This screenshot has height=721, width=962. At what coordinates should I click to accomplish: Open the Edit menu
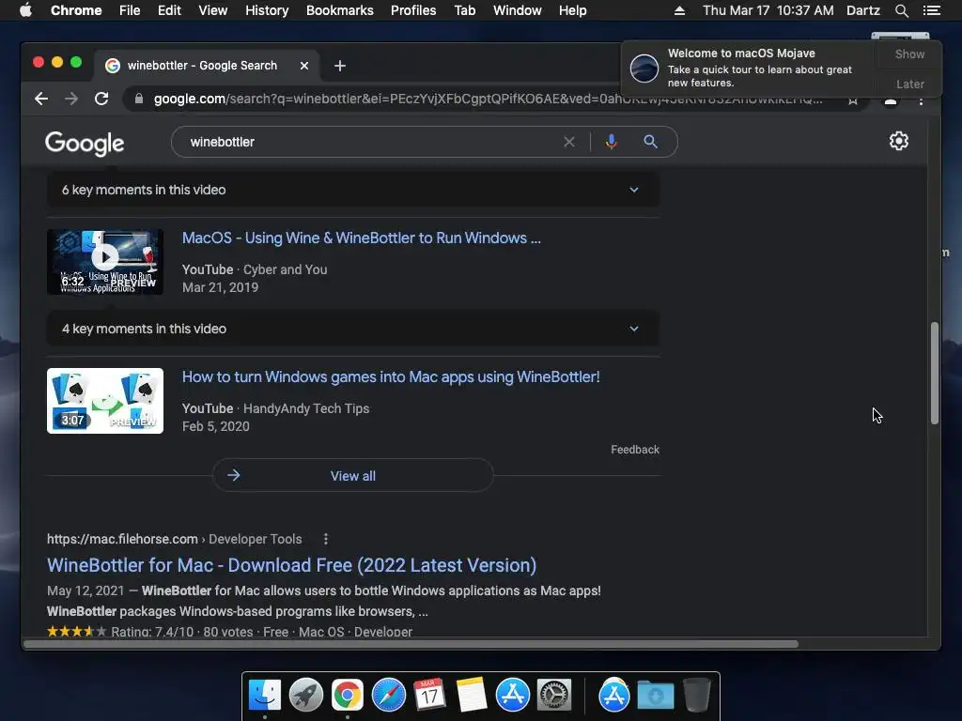[169, 10]
